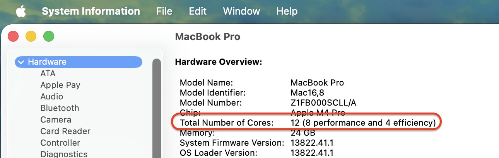Viewport: 499px width, 158px height.
Task: Click the yellow minimize window button
Action: pos(31,37)
